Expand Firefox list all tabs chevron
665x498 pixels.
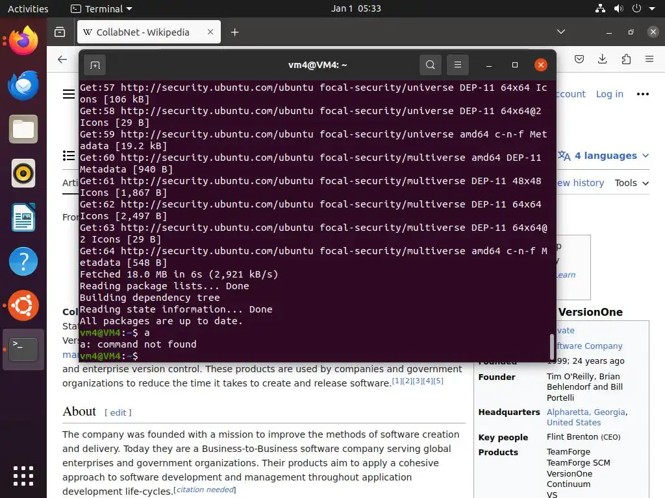pyautogui.click(x=560, y=32)
